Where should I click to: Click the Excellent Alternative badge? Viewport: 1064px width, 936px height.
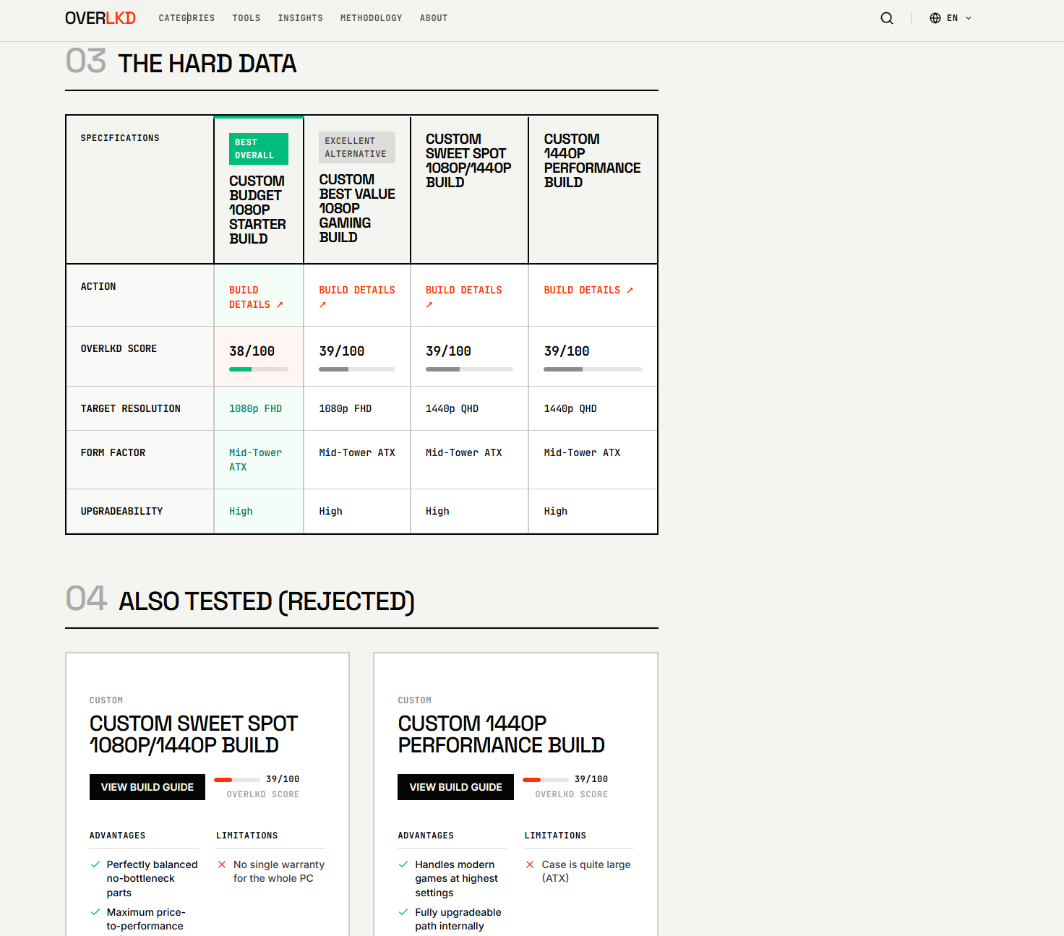click(357, 147)
